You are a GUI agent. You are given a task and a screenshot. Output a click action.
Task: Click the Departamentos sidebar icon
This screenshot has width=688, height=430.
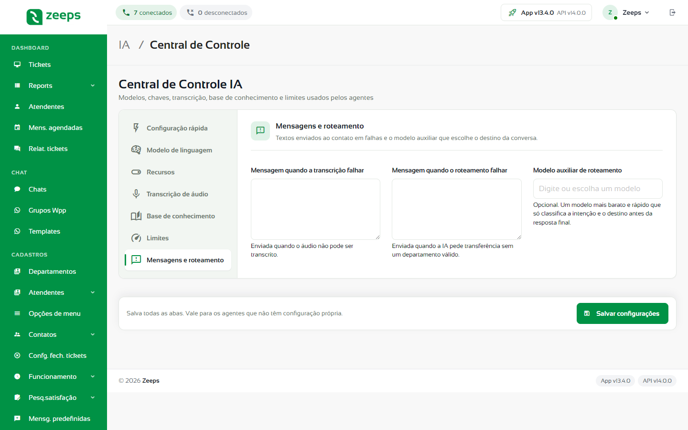pyautogui.click(x=17, y=271)
